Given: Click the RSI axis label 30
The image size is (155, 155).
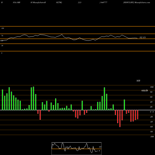Looking at the screenshot, I should point(2,46).
